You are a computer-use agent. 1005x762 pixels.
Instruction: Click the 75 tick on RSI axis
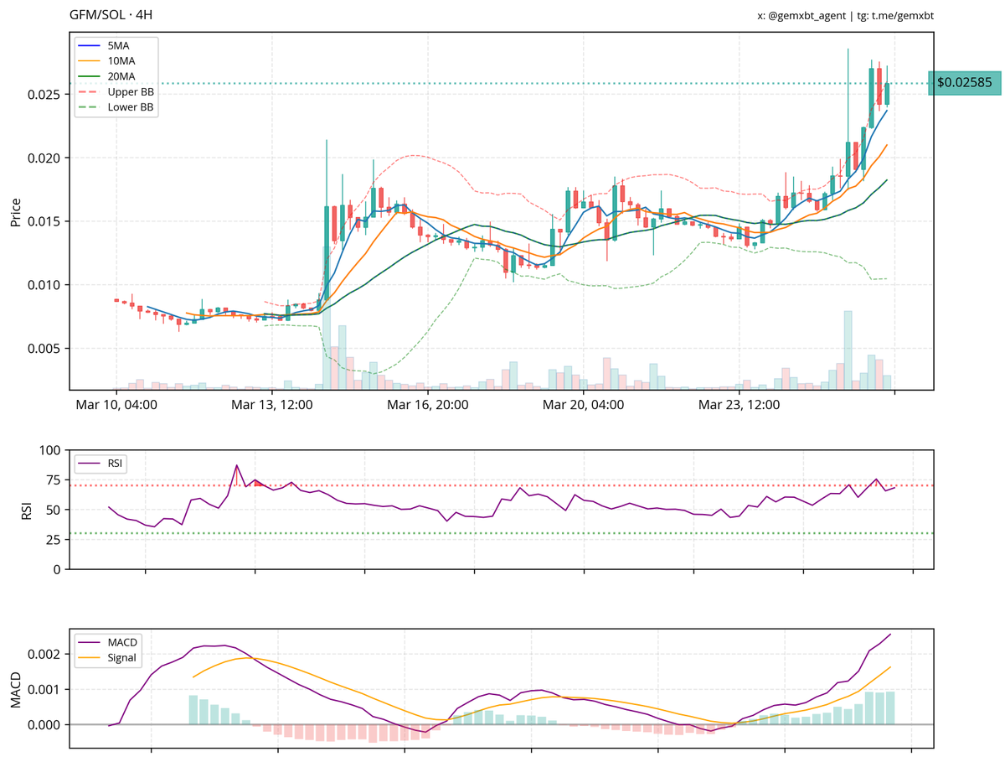point(54,480)
